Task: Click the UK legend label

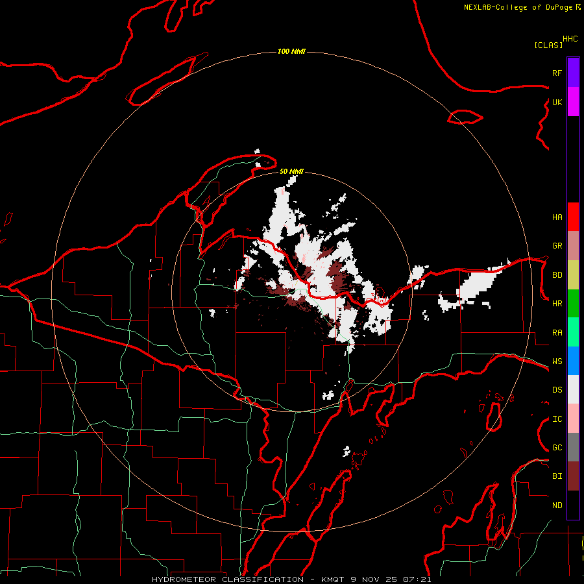Action: (x=557, y=102)
